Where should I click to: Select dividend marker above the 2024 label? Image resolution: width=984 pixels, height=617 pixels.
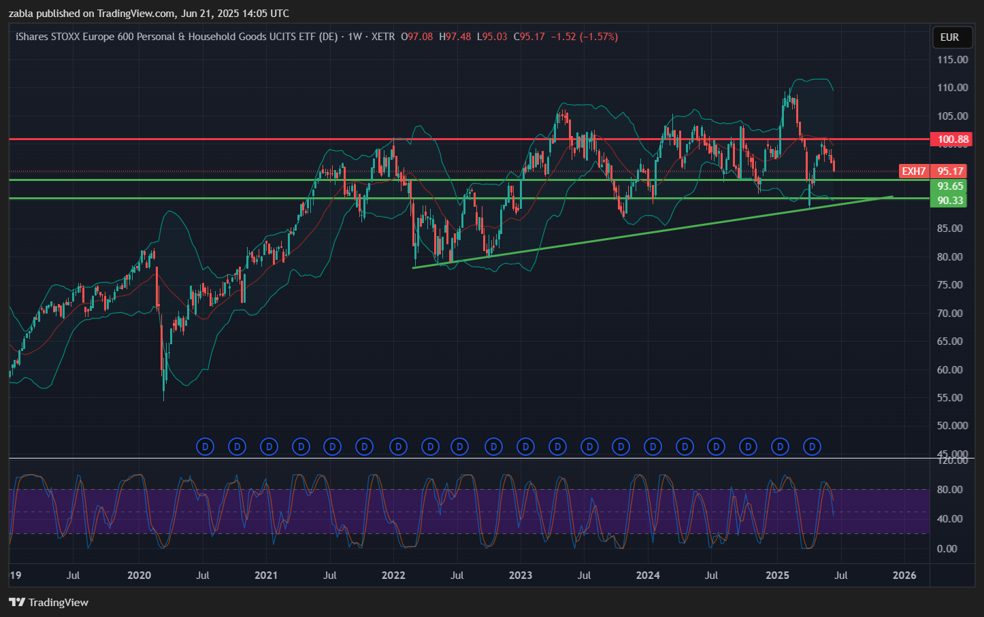tap(653, 447)
